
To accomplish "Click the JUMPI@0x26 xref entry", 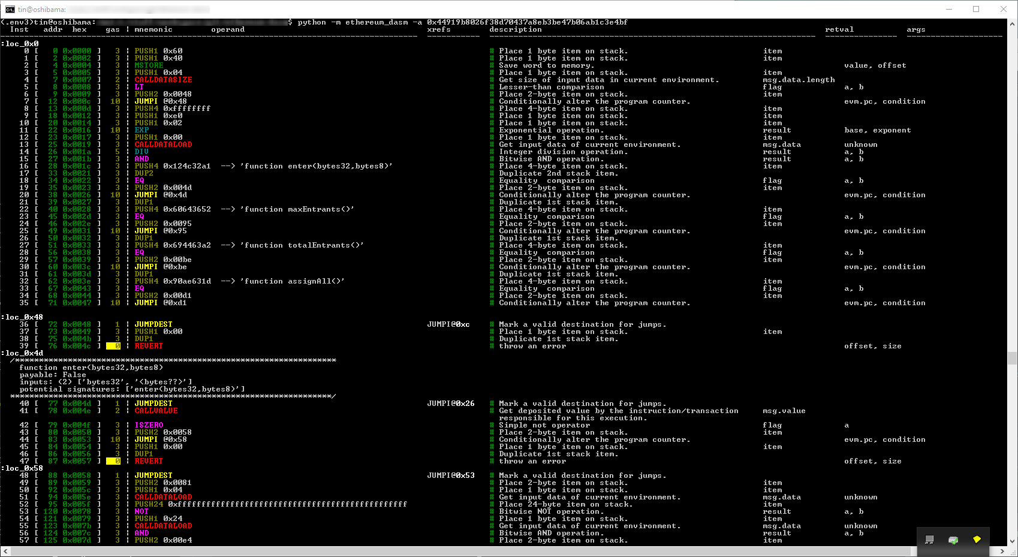I will 450,404.
